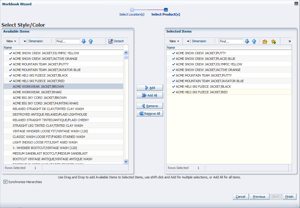Image resolution: width=300 pixels, height=208 pixels.
Task: Click the find-next down arrow in Available Items
Action: coord(84,41)
